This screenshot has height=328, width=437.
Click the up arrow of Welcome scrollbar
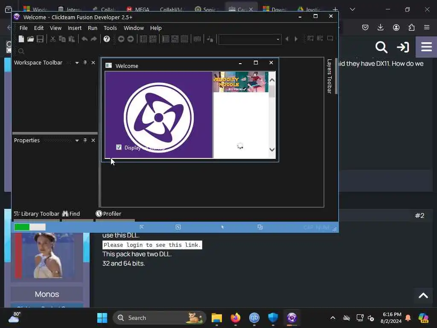click(x=272, y=80)
